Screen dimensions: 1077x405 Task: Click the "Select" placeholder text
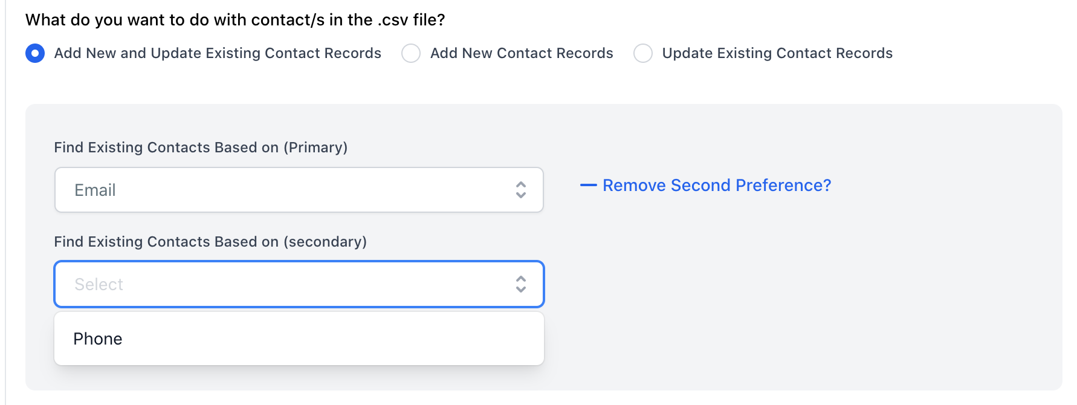click(99, 285)
